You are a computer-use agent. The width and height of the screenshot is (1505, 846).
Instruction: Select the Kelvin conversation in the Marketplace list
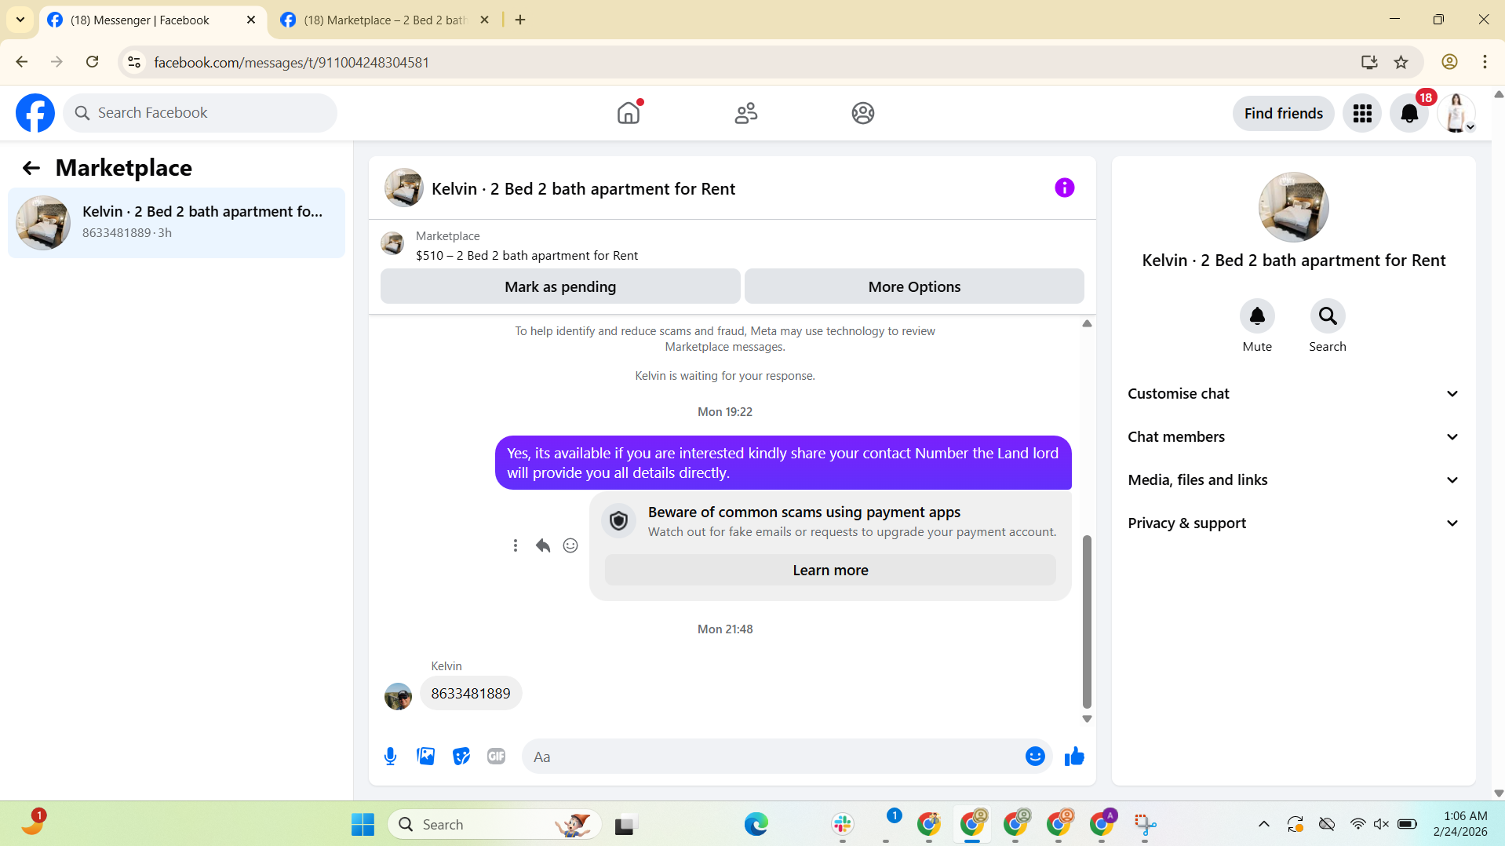coord(177,223)
